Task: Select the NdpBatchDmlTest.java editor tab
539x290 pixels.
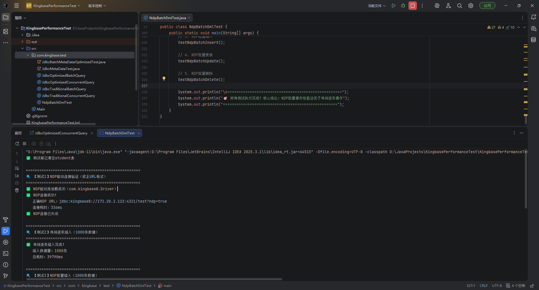Action: [167, 18]
